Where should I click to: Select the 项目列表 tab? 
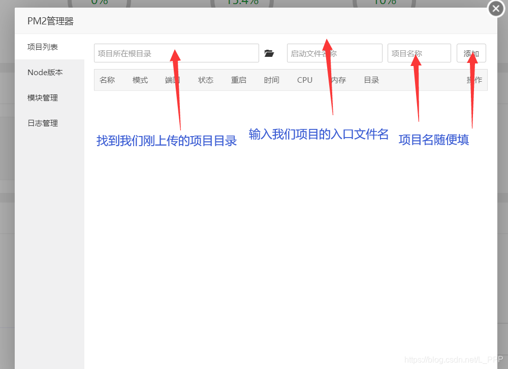pyautogui.click(x=49, y=47)
